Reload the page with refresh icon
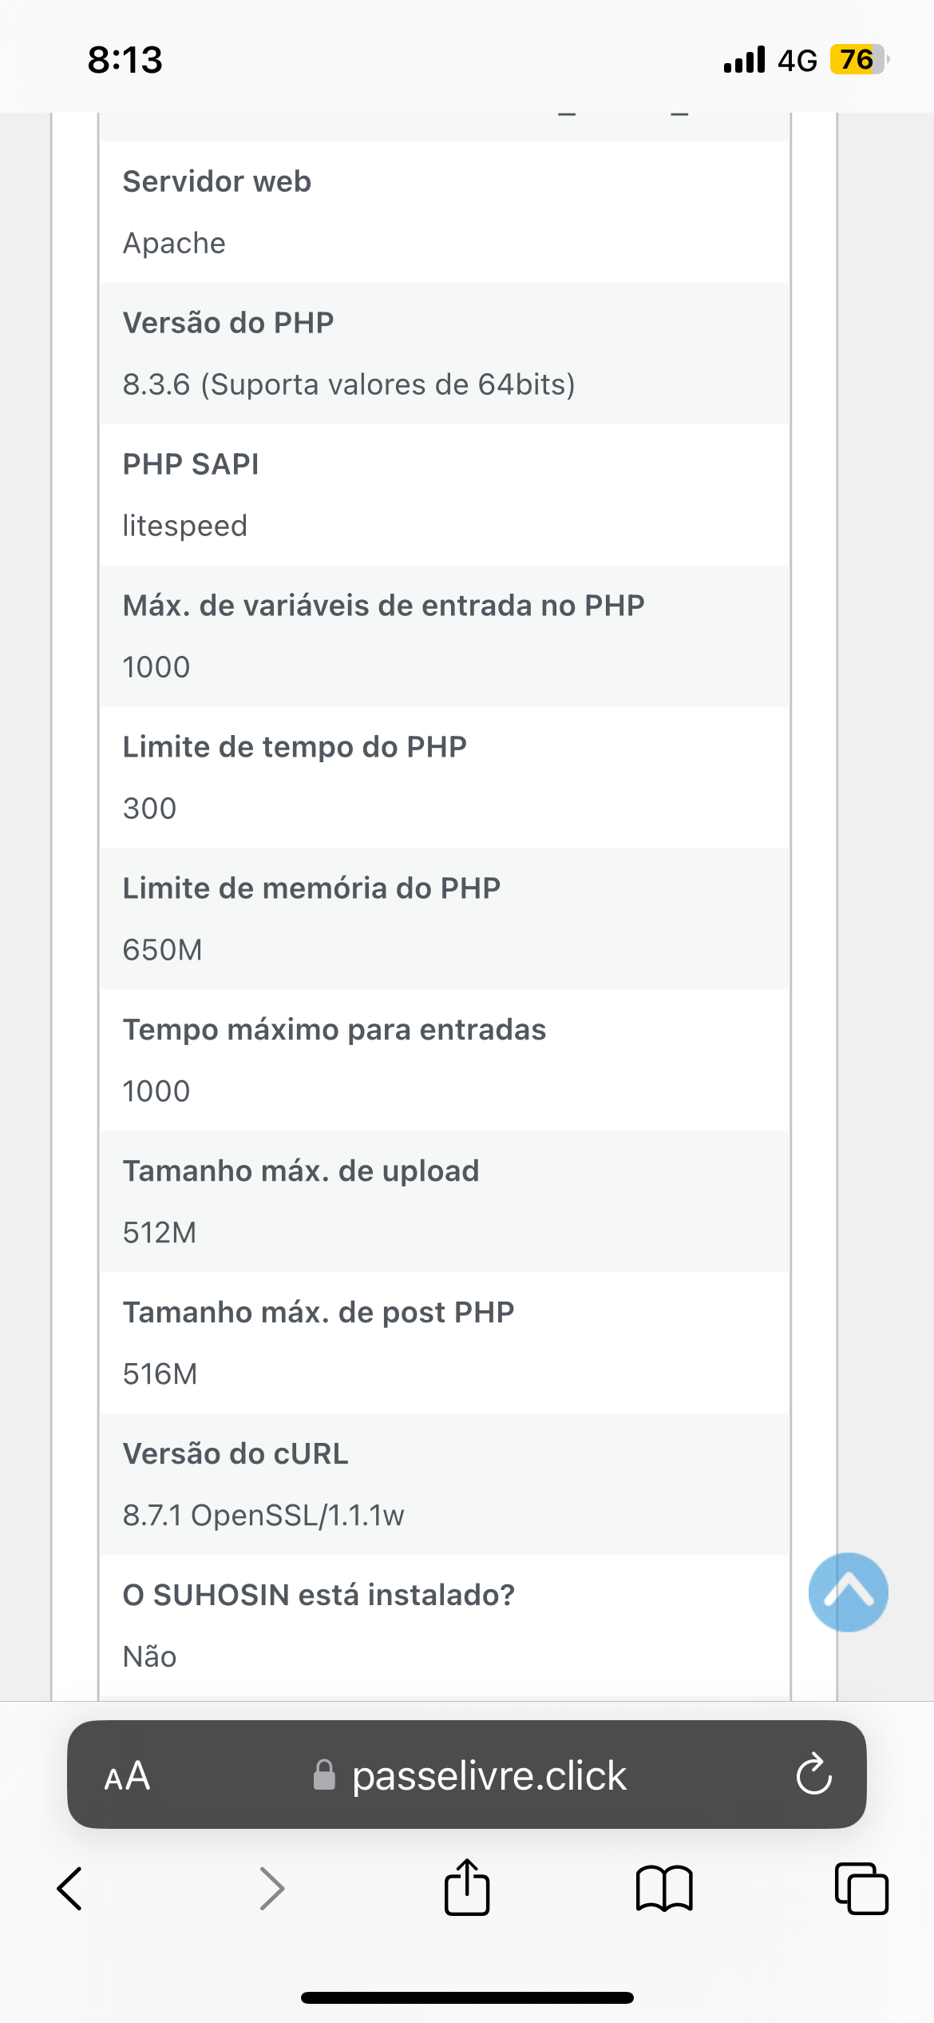 coord(813,1775)
